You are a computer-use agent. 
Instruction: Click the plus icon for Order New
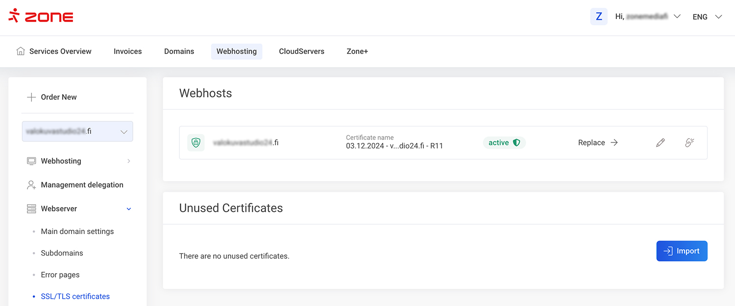[x=31, y=97]
